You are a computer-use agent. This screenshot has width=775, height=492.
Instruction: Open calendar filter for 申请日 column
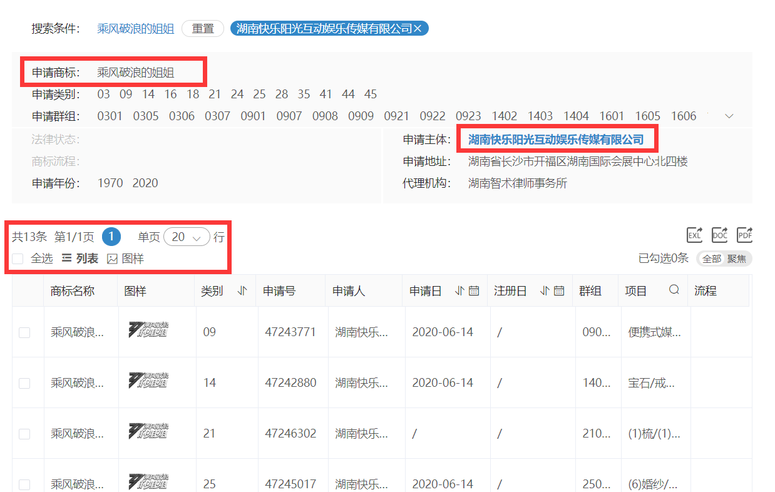474,290
